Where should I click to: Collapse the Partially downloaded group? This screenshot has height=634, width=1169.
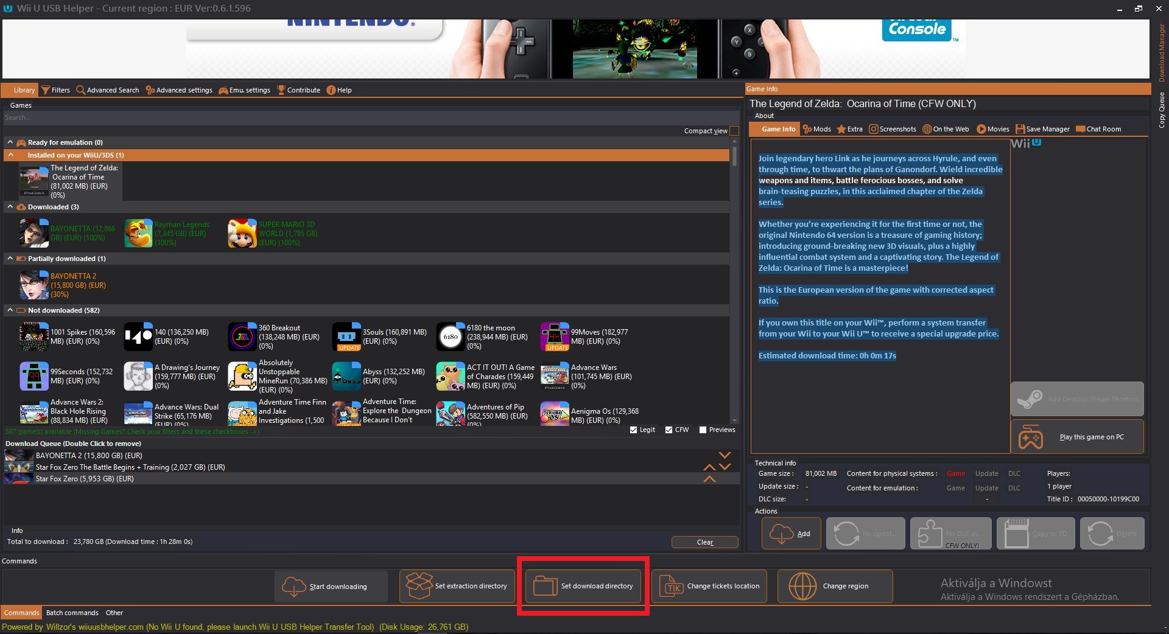point(10,259)
